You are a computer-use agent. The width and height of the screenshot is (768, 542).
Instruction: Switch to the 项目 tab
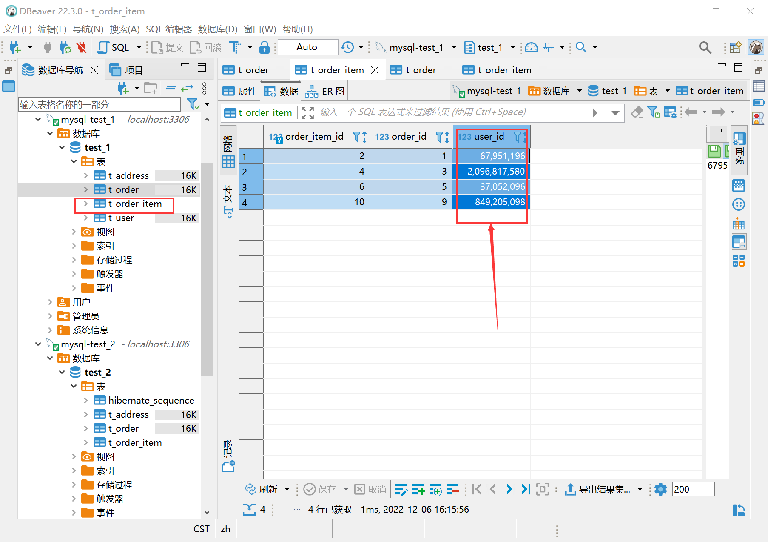tap(126, 70)
